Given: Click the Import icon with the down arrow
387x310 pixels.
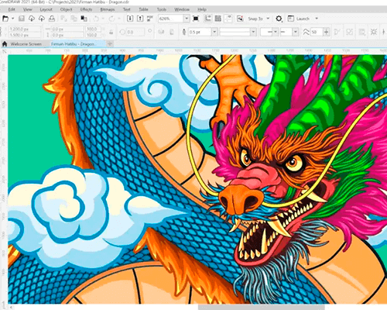Looking at the screenshot, I should tap(130, 19).
